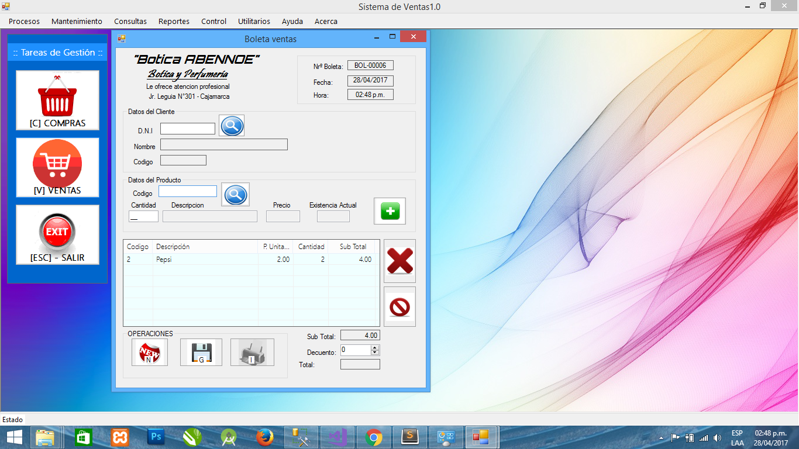Image resolution: width=799 pixels, height=449 pixels.
Task: Click the D.N.I input field
Action: point(188,129)
